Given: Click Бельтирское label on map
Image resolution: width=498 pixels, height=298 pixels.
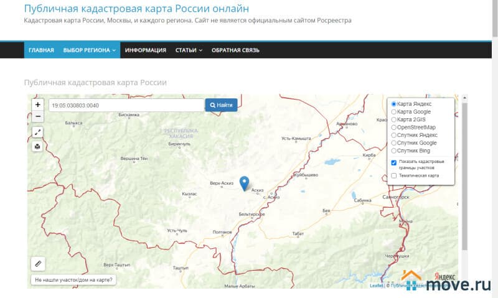Looking at the screenshot, I should 252,214.
